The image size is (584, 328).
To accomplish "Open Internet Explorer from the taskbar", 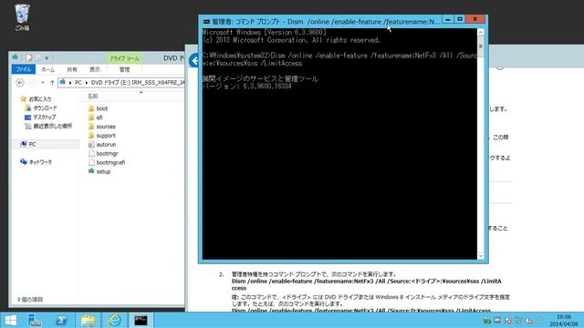I will [x=114, y=320].
